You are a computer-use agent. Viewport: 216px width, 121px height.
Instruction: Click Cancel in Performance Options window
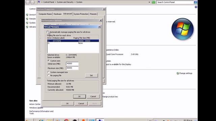(x=81, y=104)
